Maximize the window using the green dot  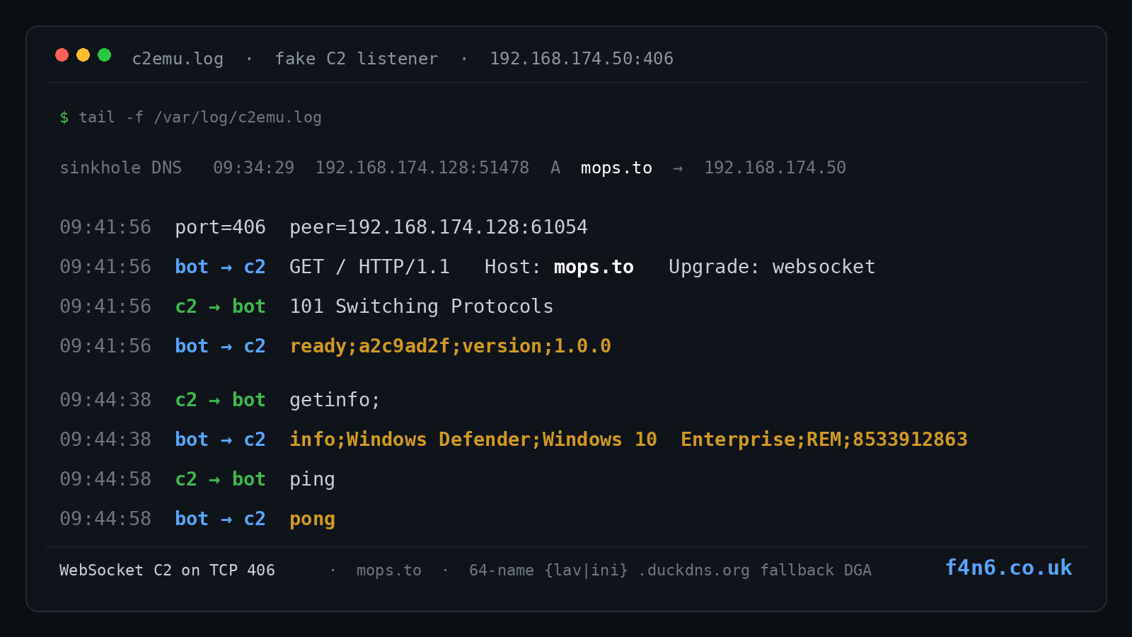coord(105,55)
